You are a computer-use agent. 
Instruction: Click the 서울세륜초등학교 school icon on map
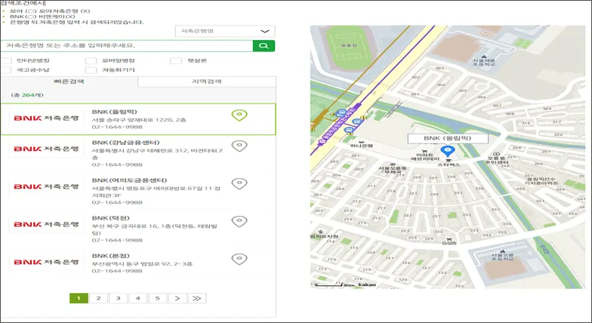(483, 56)
